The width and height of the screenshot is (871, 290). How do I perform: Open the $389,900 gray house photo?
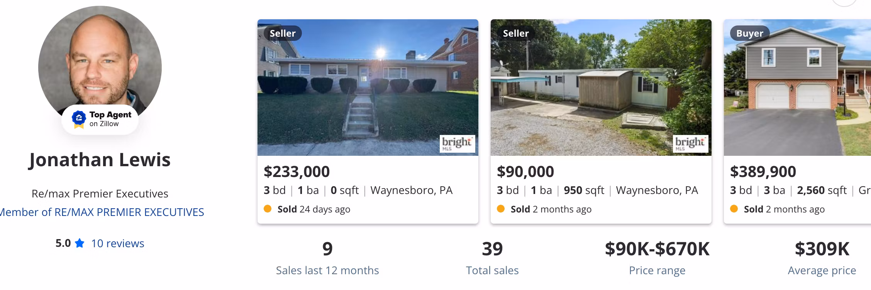click(797, 96)
